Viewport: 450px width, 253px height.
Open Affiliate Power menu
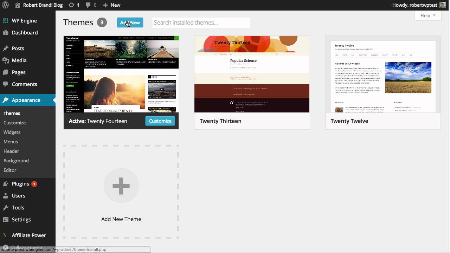click(28, 235)
